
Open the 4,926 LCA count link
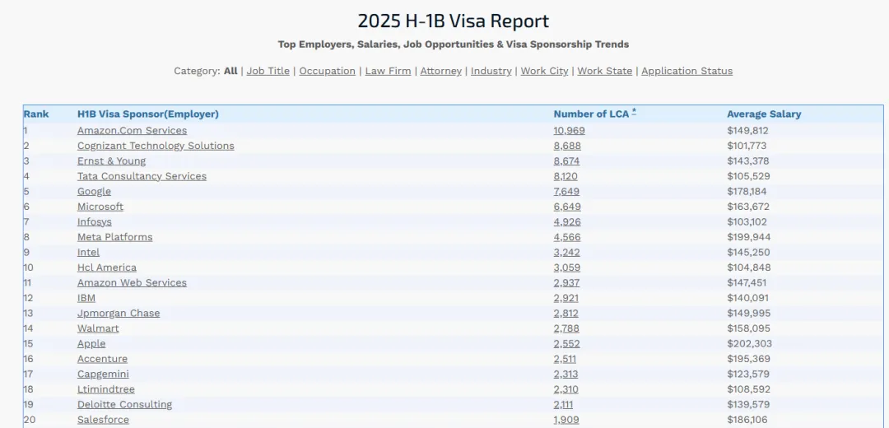coord(567,222)
